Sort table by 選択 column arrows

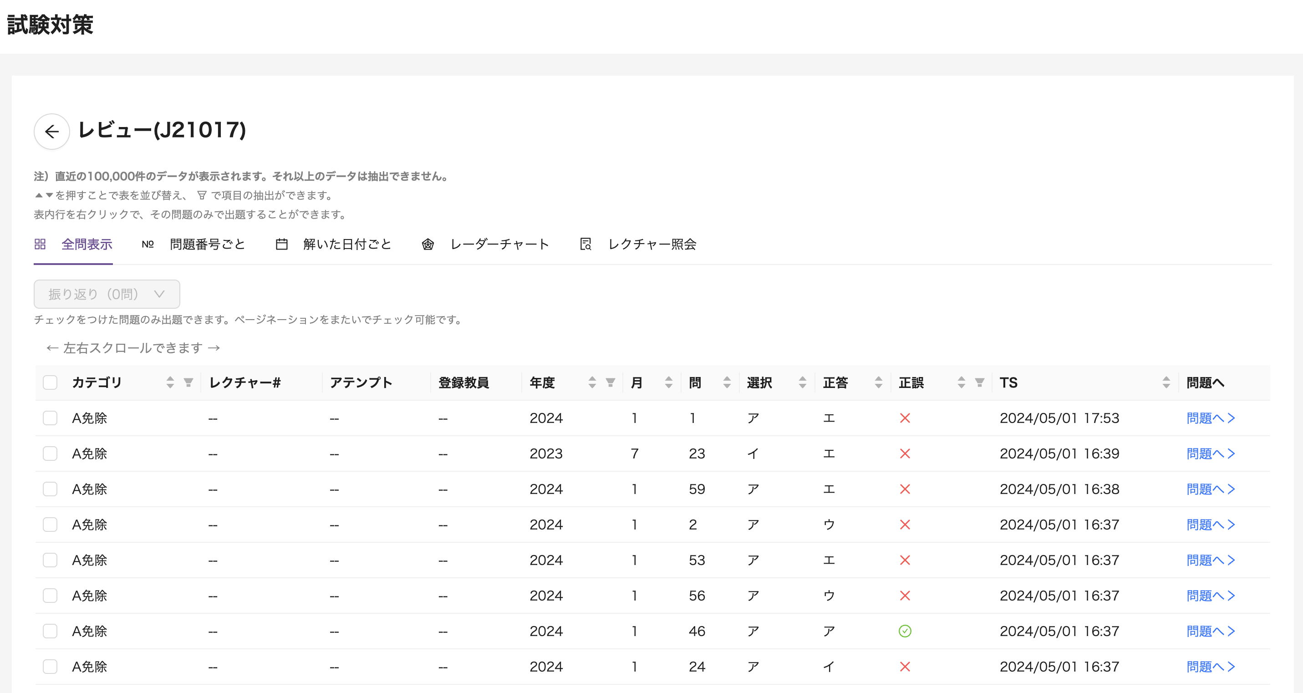coord(802,382)
